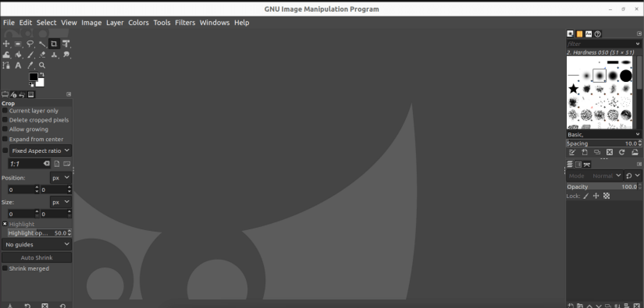Image resolution: width=644 pixels, height=308 pixels.
Task: Select the Unified Transform tool
Action: [66, 44]
